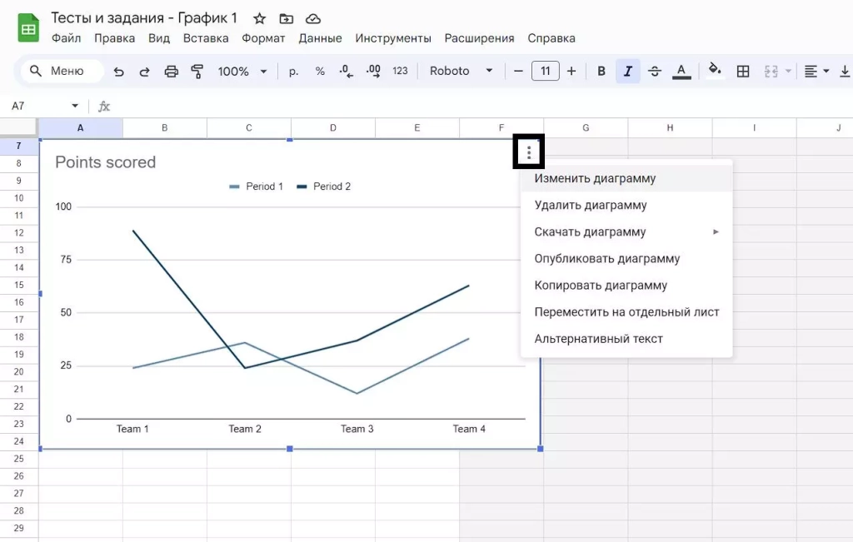Click the font size input field
The width and height of the screenshot is (853, 542).
545,72
